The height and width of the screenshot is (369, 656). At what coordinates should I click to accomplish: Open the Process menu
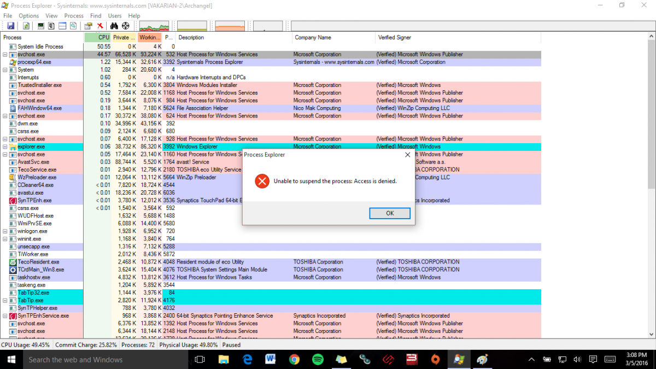click(74, 16)
